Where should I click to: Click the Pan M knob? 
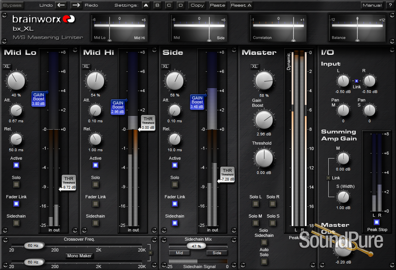343,110
